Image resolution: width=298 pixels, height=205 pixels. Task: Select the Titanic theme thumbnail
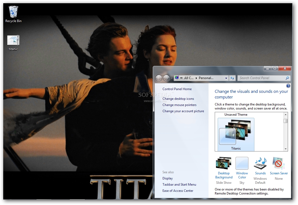pos(236,135)
